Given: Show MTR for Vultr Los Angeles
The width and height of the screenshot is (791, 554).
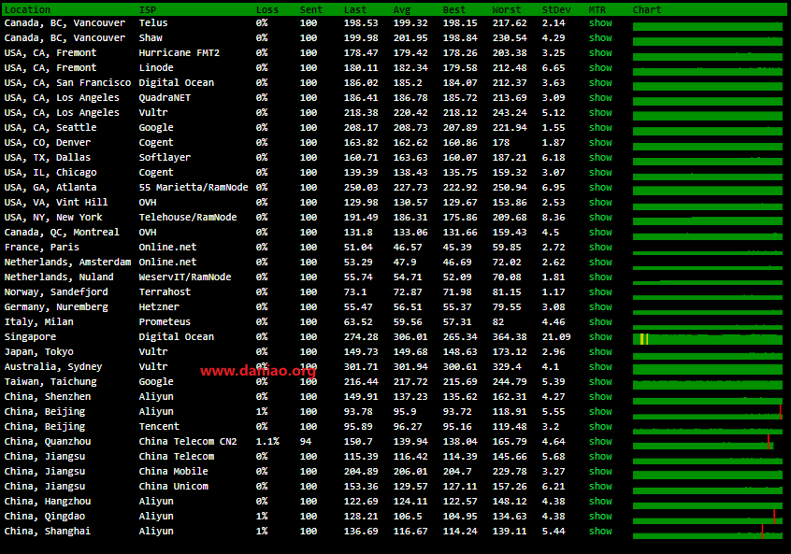Looking at the screenshot, I should pos(600,113).
